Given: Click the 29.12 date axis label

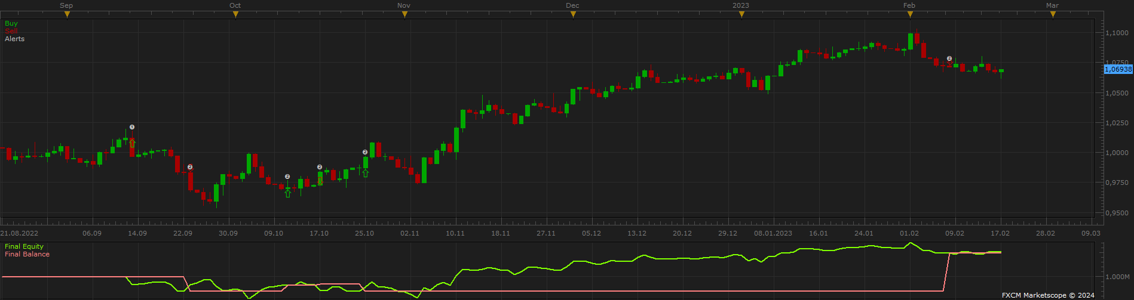Looking at the screenshot, I should pyautogui.click(x=728, y=233).
